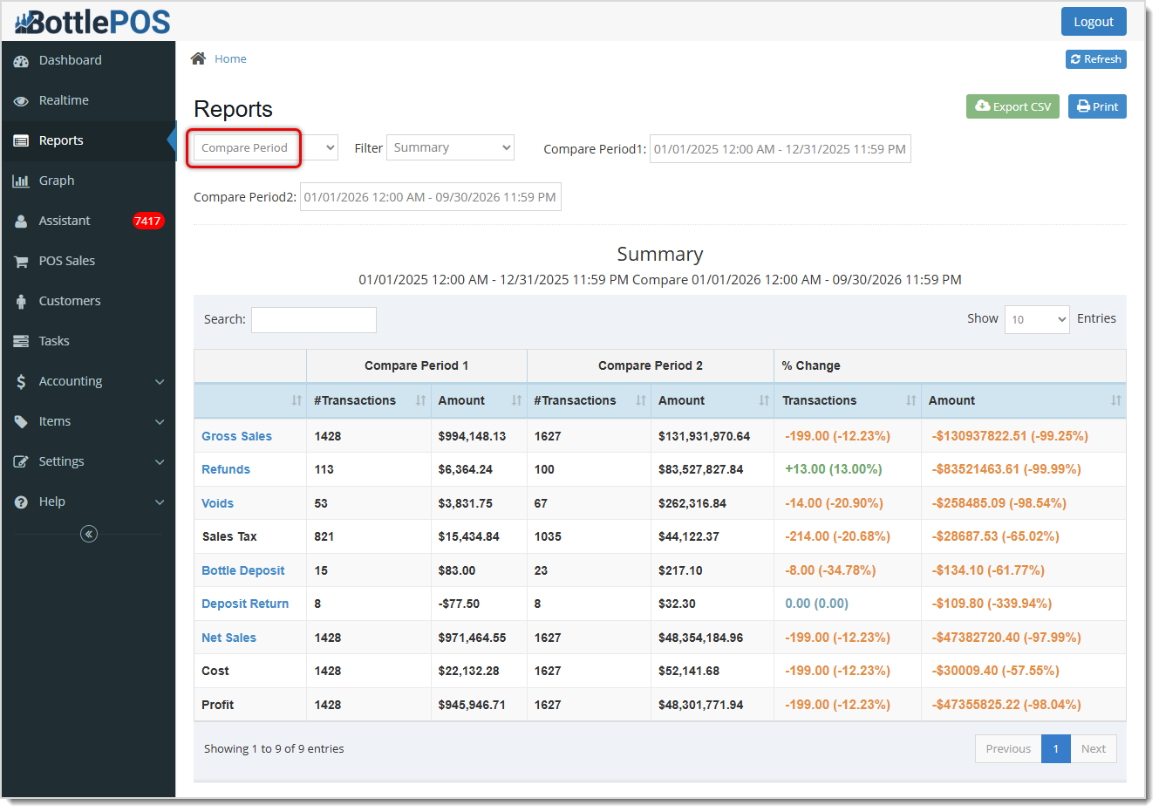
Task: Expand the Settings submenu chevron
Action: pos(160,462)
